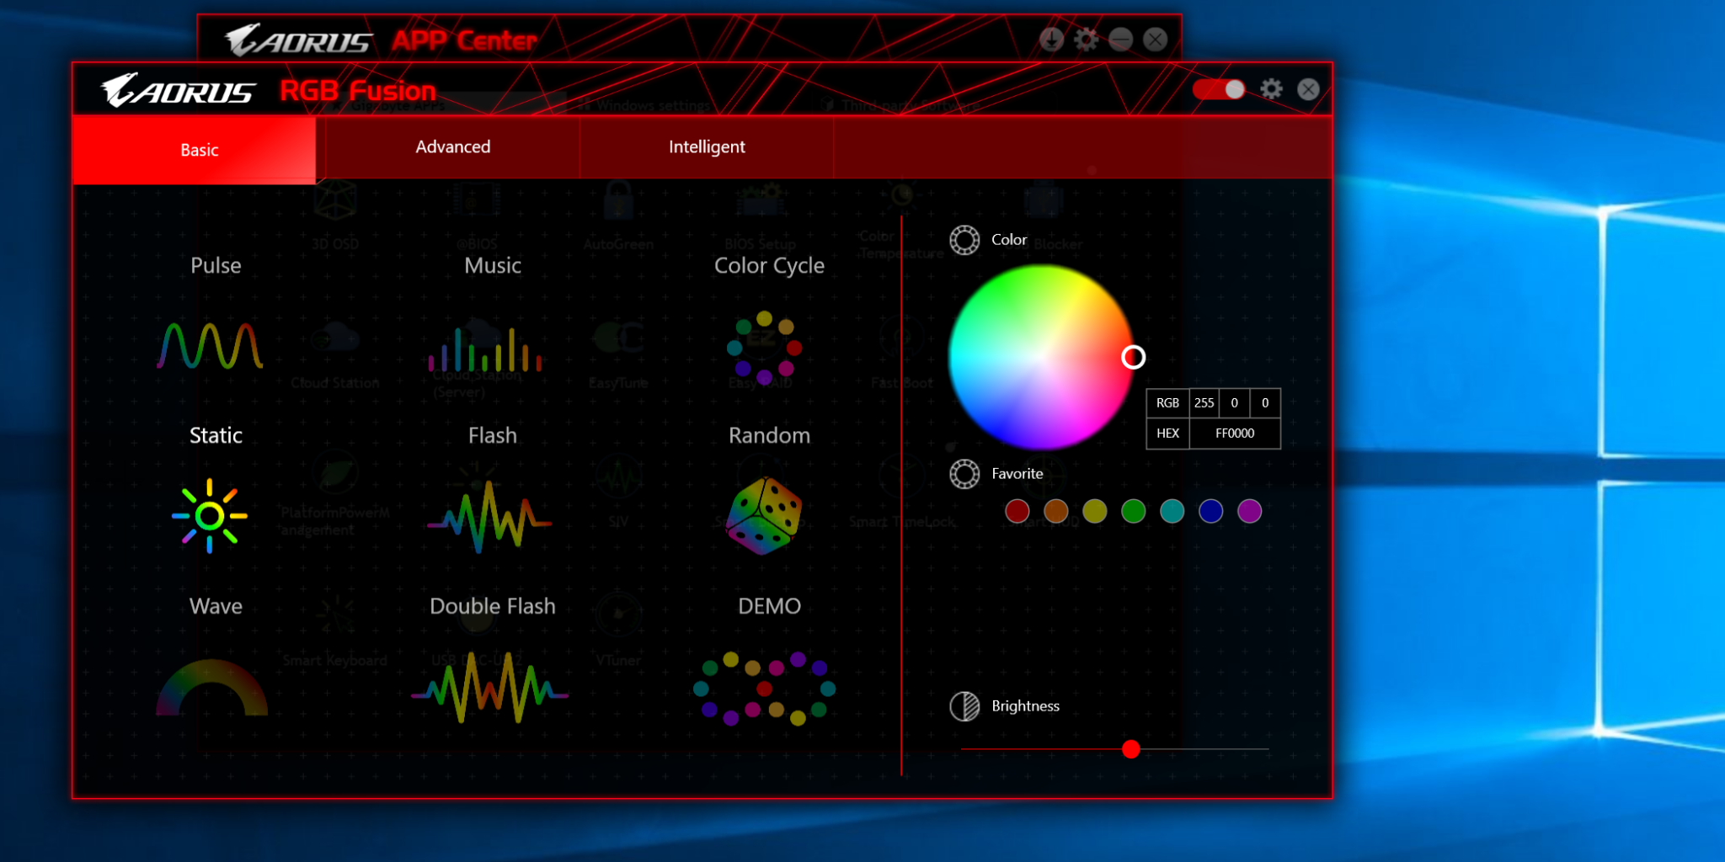Click the Color section ring icon
Image resolution: width=1725 pixels, height=862 pixels.
pos(964,240)
